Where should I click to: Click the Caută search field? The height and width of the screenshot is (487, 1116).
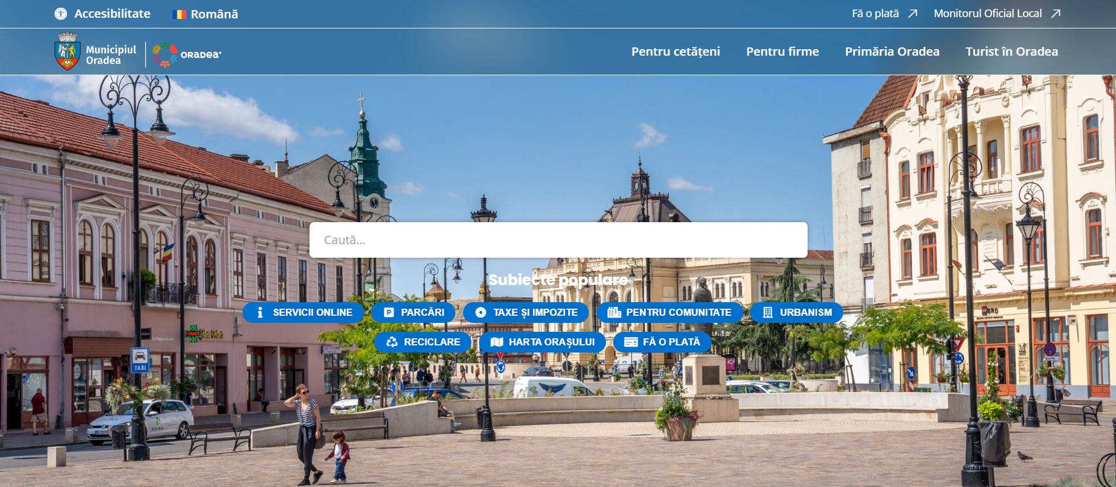point(558,240)
